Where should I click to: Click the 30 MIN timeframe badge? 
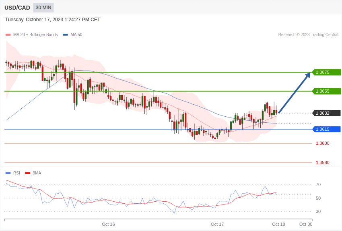43,8
